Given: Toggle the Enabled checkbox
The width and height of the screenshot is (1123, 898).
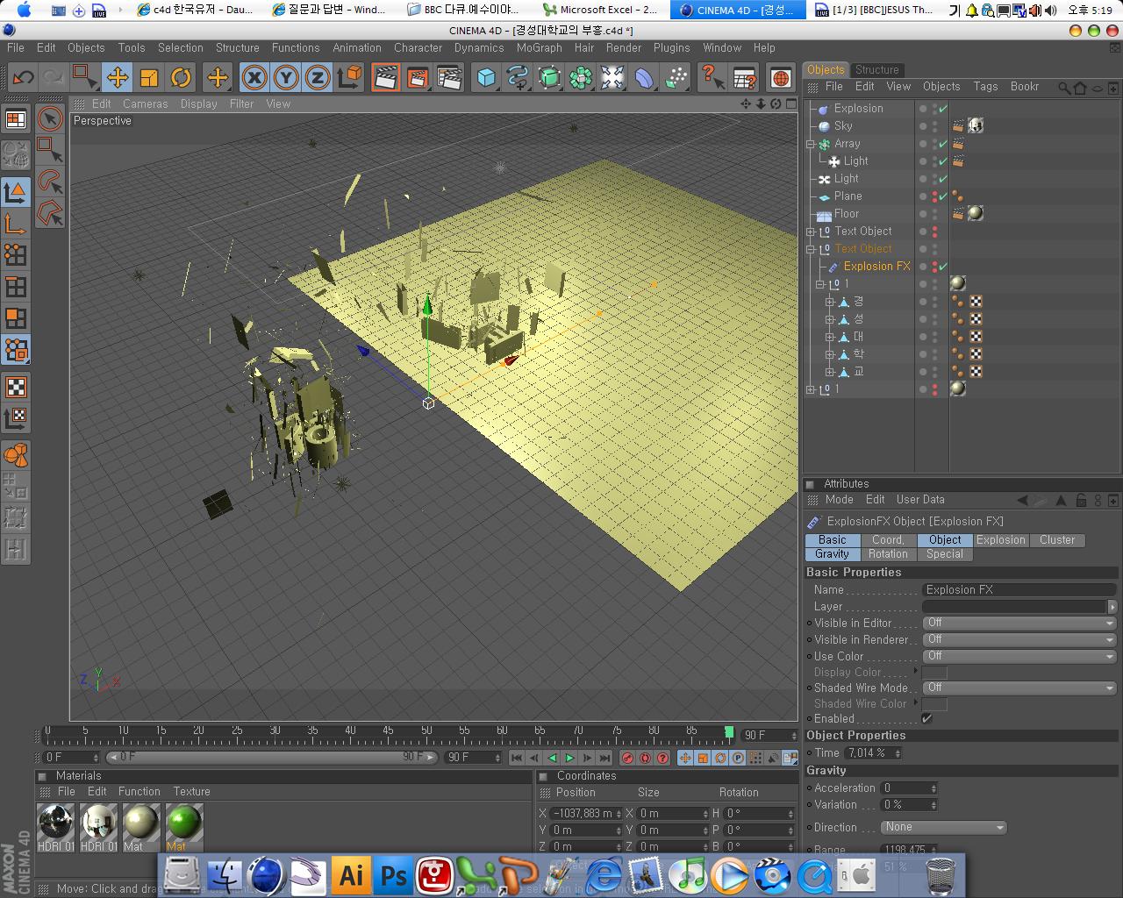Looking at the screenshot, I should [x=926, y=719].
